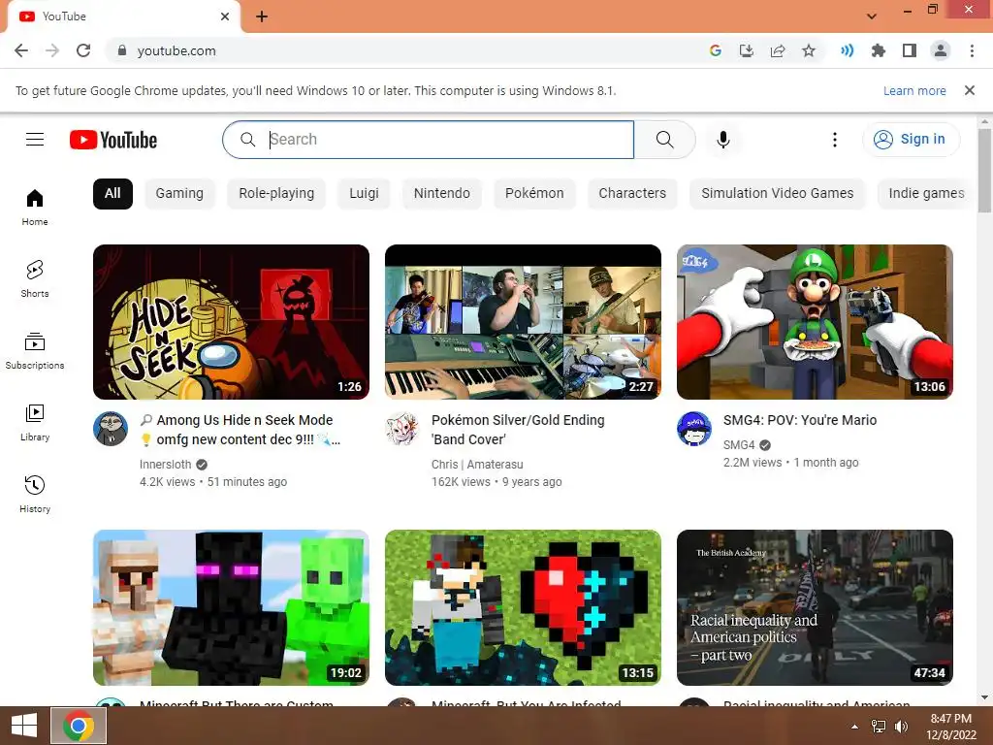This screenshot has width=993, height=745.
Task: Select the Gaming filter chip
Action: point(179,193)
